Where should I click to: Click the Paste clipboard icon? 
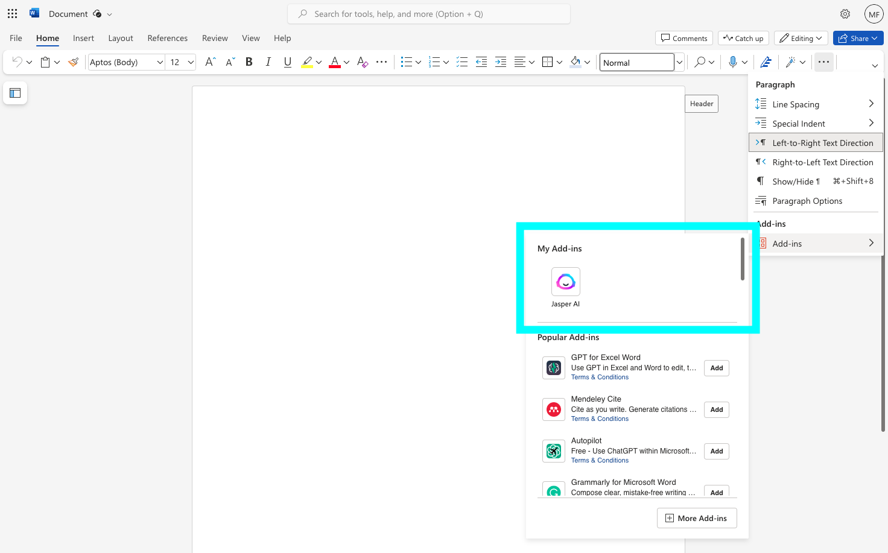(45, 62)
